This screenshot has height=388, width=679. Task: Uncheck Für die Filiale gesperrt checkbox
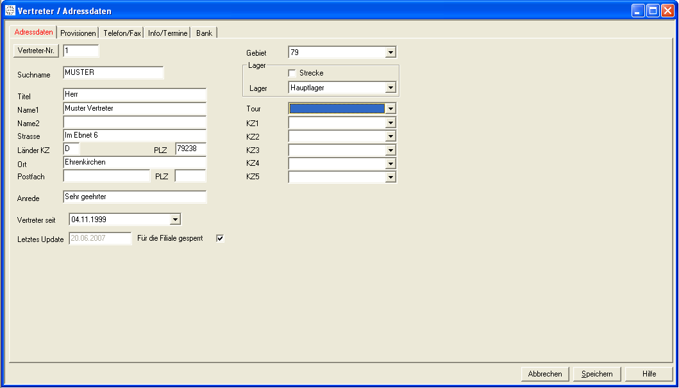(221, 239)
